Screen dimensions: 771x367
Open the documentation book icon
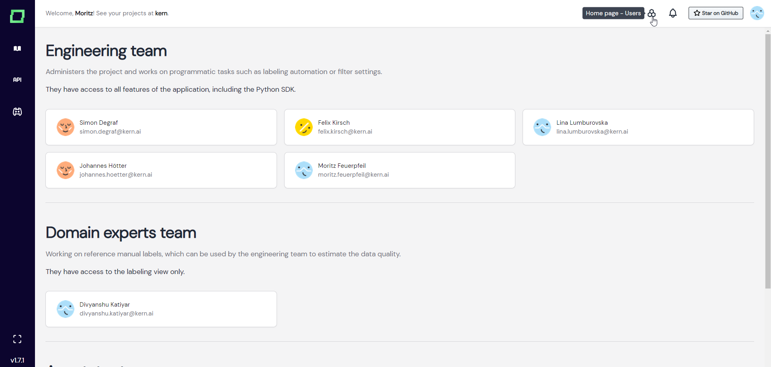(17, 48)
